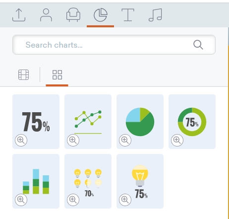Select the 75% donut chart thumbnail
The width and height of the screenshot is (229, 219).
tap(192, 122)
